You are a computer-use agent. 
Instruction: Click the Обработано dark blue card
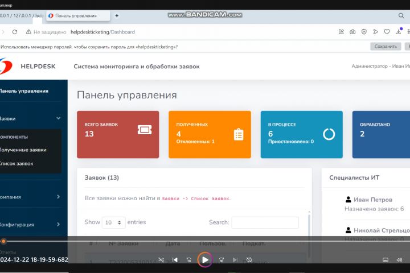(x=381, y=135)
